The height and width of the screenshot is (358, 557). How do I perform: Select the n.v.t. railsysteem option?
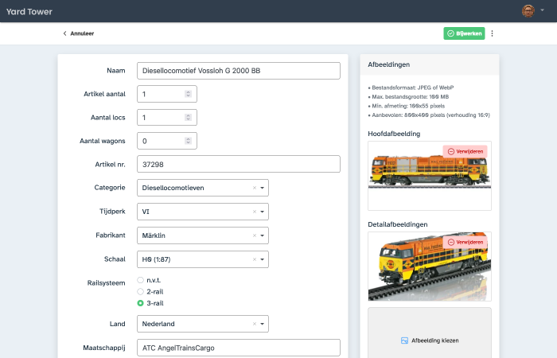(x=141, y=280)
